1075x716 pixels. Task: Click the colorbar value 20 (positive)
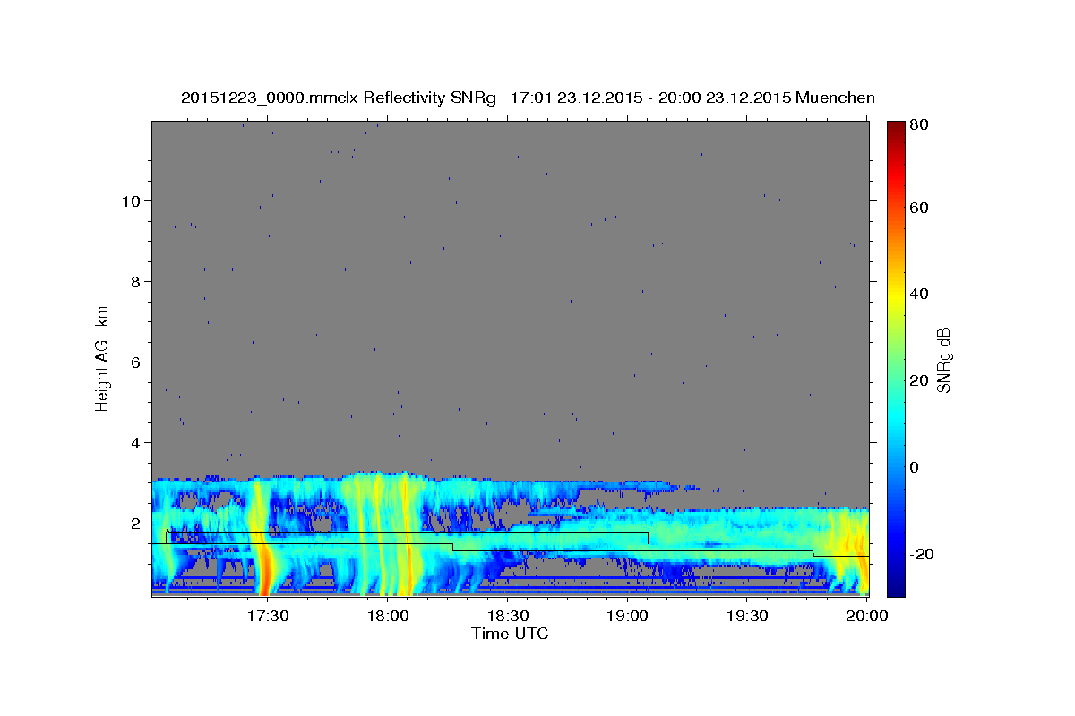click(919, 380)
